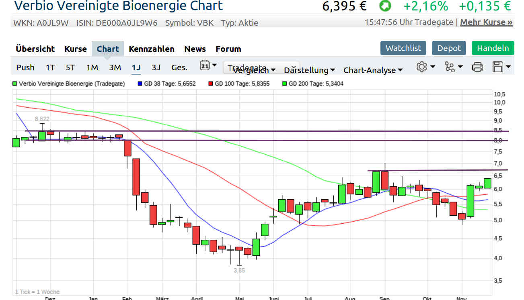Viewport: 524px width, 300px height.
Task: Click the green arrow trend icon
Action: click(385, 6)
